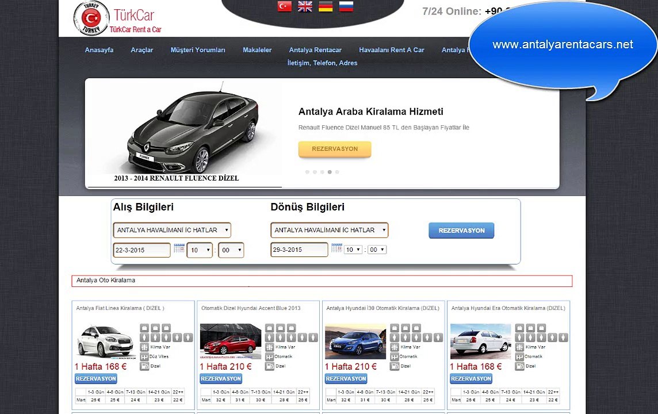The height and width of the screenshot is (414, 658).
Task: Open Antalya Hyundai Era Otomatik Kiralama link
Action: (508, 308)
